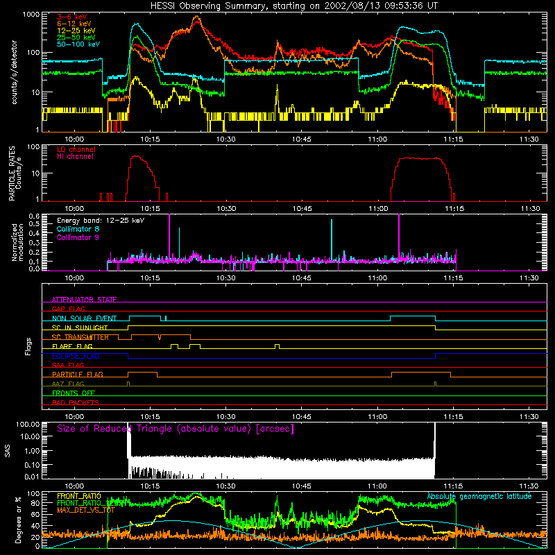Click the 'Absolute geomagnetic latitude' label
The width and height of the screenshot is (555, 555).
(479, 496)
